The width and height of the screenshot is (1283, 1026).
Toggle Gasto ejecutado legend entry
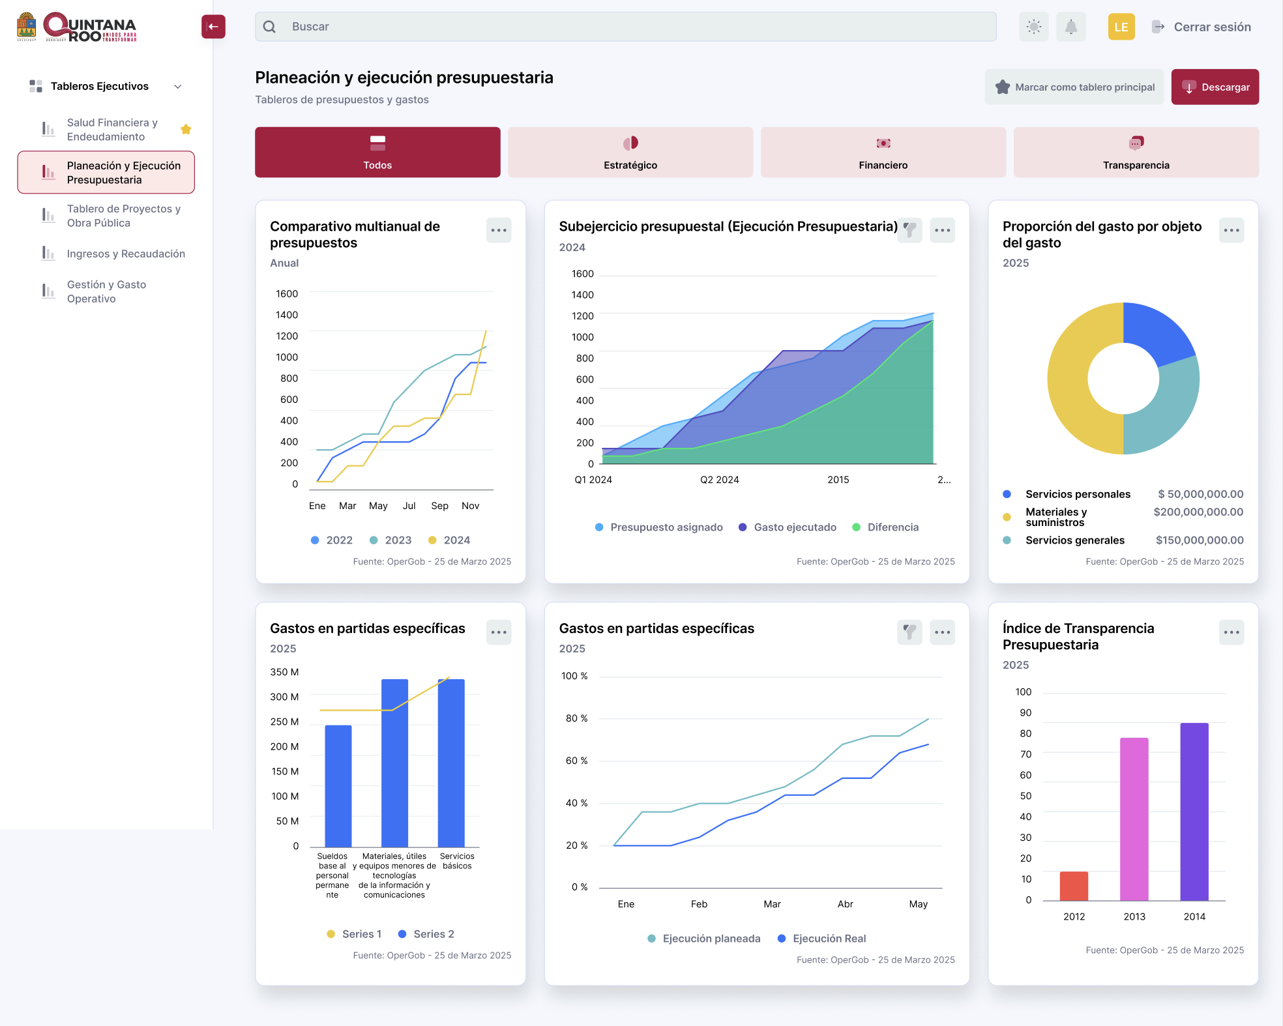pos(788,527)
